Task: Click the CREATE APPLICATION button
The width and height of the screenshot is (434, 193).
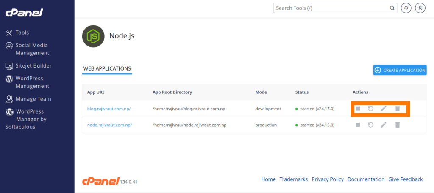Action: 400,70
